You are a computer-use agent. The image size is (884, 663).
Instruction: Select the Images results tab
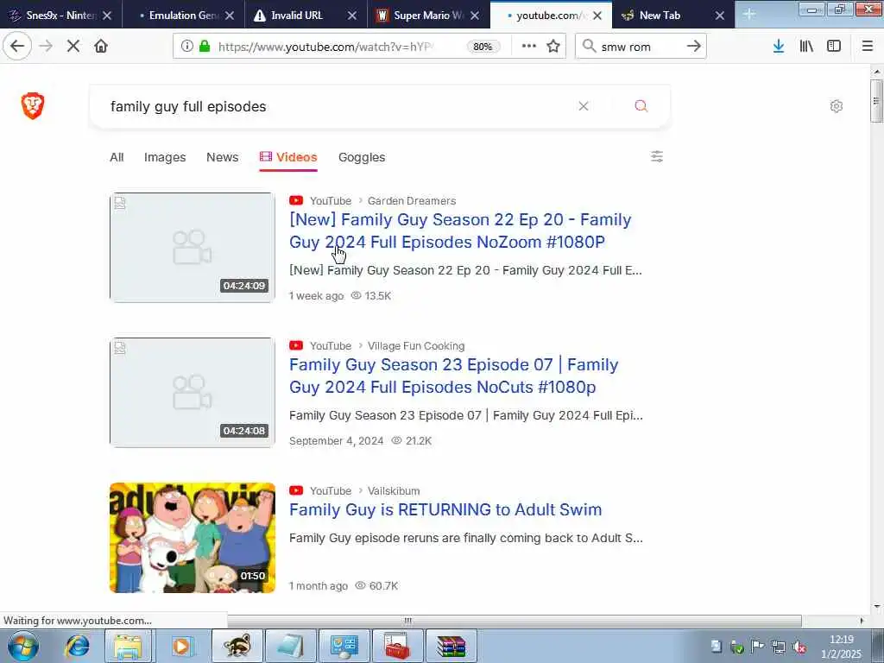pyautogui.click(x=165, y=157)
